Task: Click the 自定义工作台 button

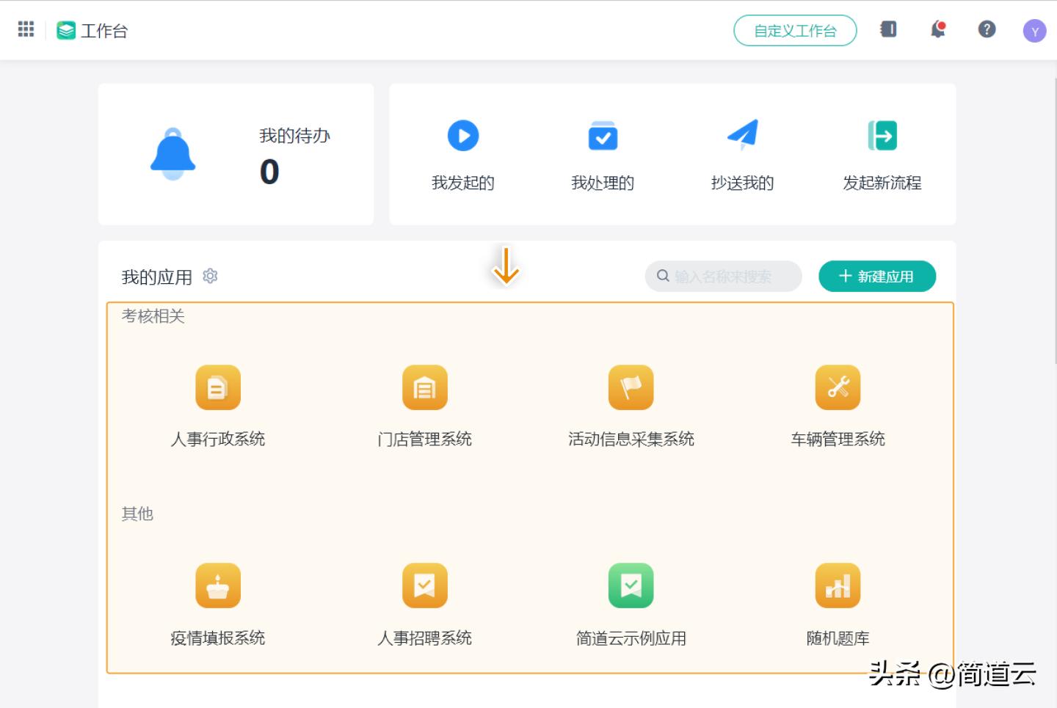Action: coord(795,31)
